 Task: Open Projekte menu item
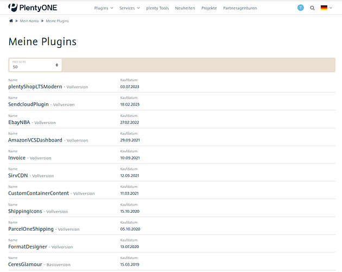pyautogui.click(x=209, y=8)
